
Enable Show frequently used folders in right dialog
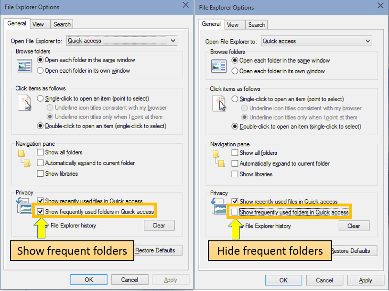(235, 212)
